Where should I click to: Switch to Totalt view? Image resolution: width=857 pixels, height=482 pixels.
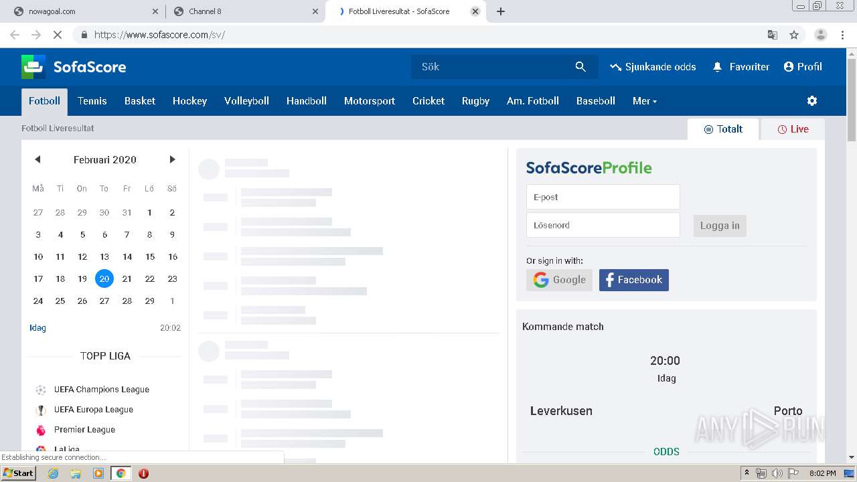pos(723,129)
